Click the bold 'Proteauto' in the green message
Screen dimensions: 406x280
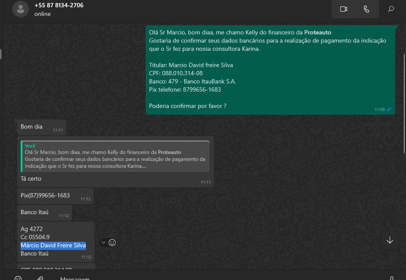pyautogui.click(x=317, y=32)
